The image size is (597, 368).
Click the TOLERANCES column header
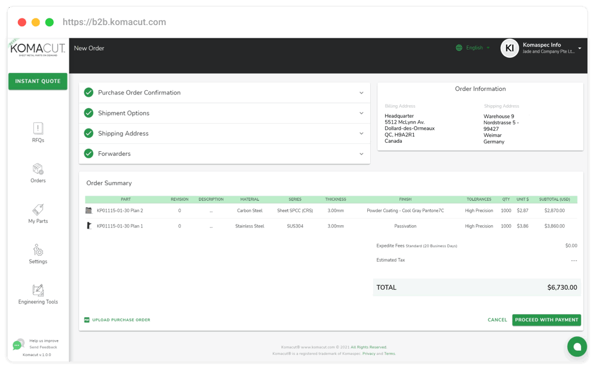tap(479, 200)
